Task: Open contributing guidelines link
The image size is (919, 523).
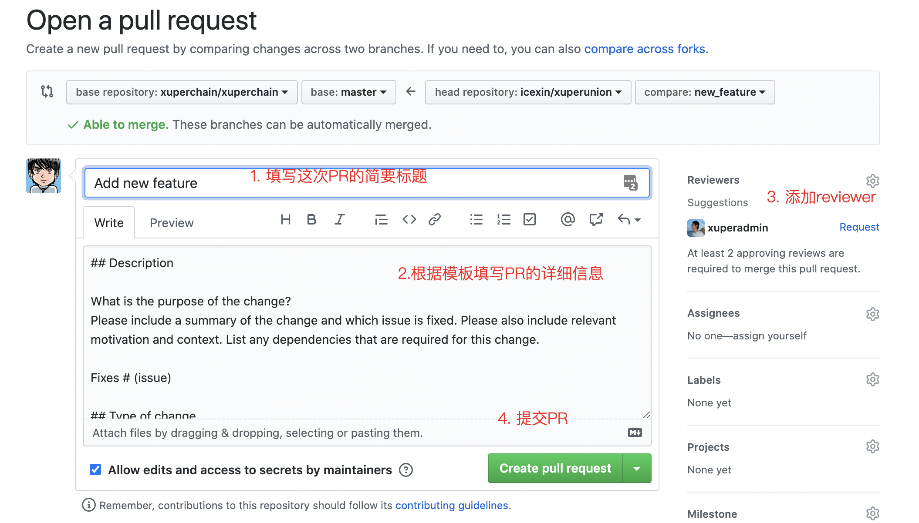Action: 452,505
